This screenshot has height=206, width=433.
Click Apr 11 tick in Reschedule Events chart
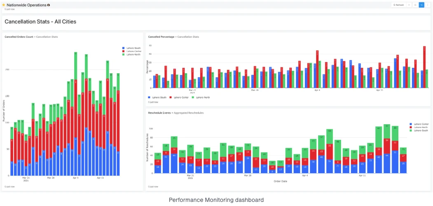point(362,176)
